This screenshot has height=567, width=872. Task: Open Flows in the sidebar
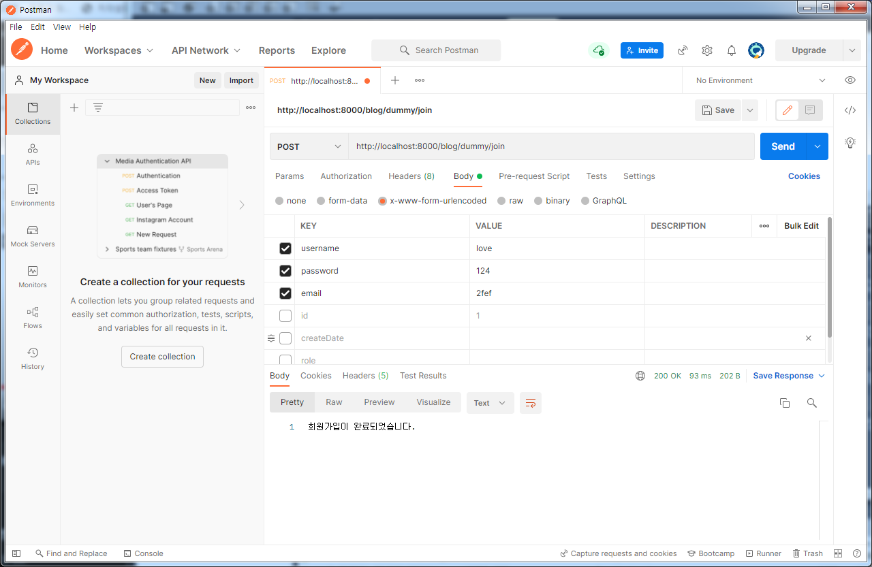coord(33,318)
